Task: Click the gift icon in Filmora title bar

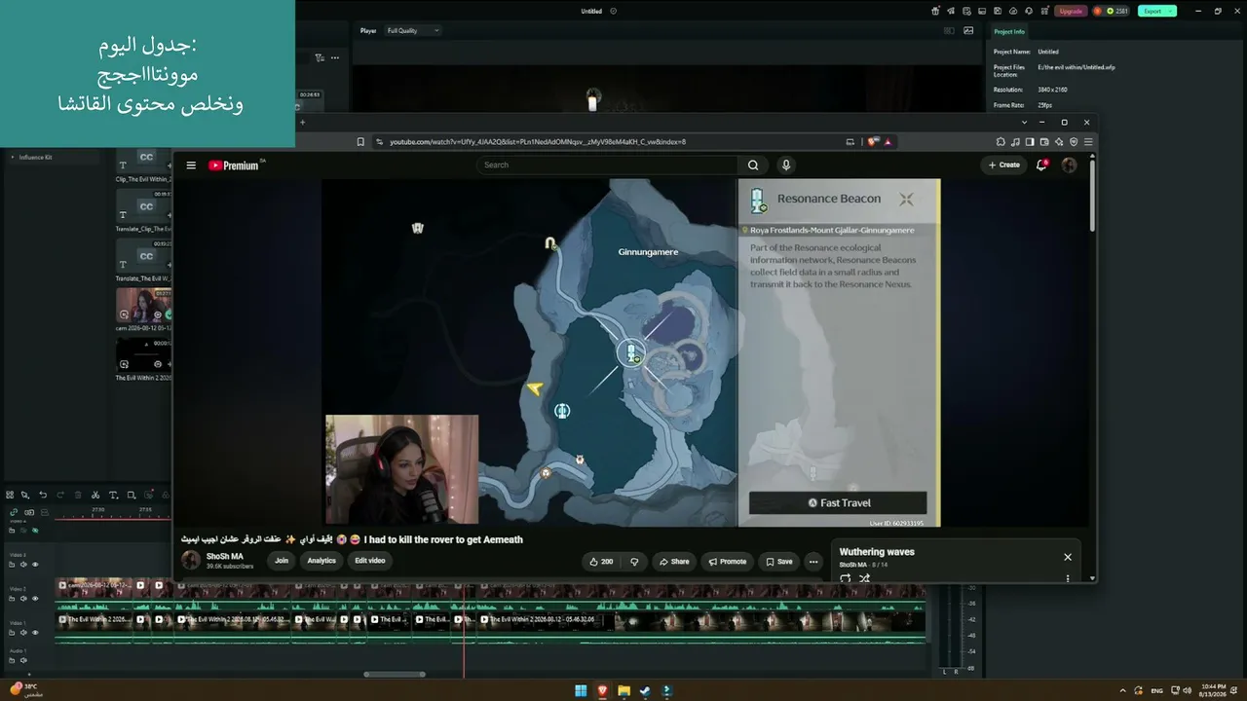Action: click(x=935, y=12)
